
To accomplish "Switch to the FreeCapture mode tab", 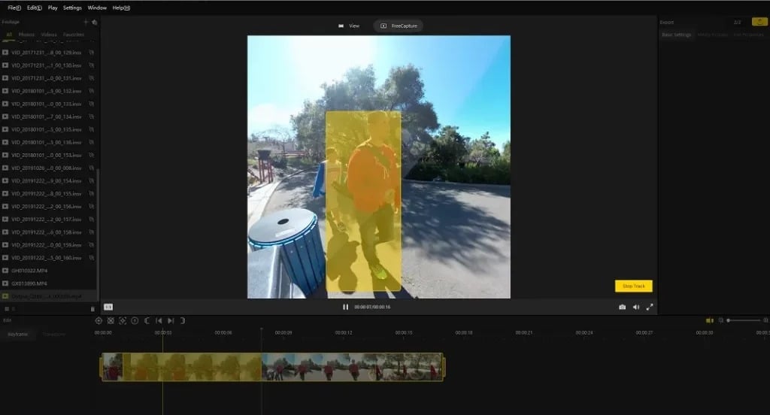I will [x=399, y=26].
